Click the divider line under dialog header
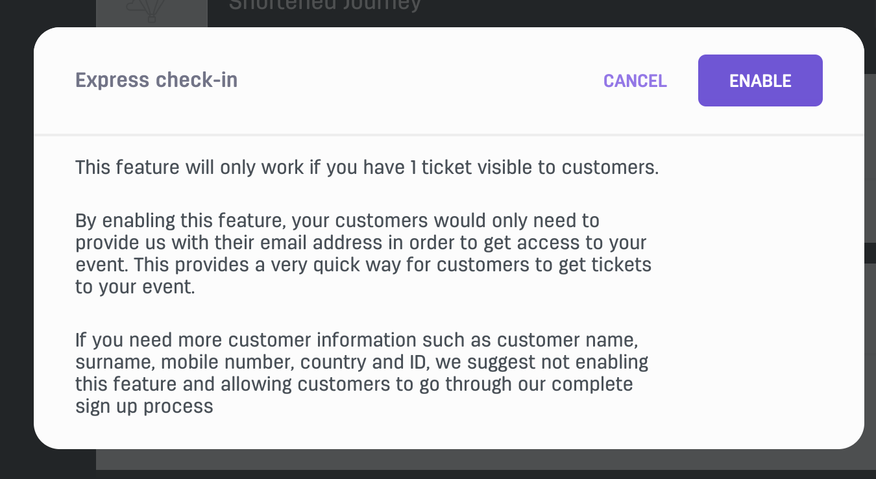Screen dimensions: 876x479 click(449, 134)
